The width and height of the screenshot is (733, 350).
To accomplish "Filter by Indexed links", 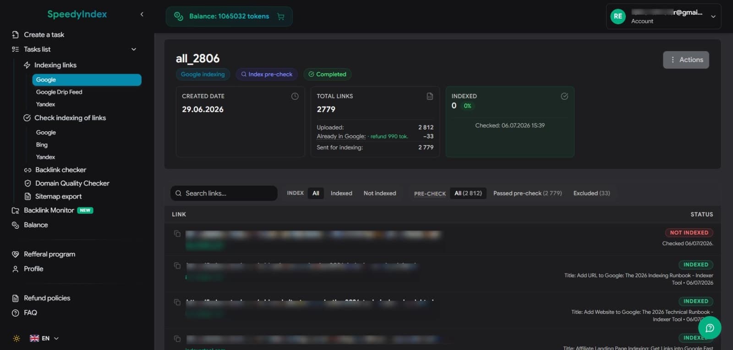I will (341, 193).
